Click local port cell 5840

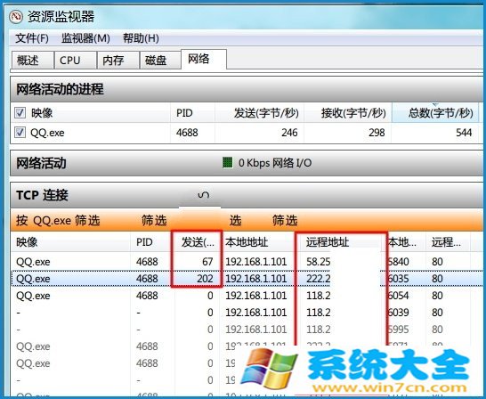point(399,262)
